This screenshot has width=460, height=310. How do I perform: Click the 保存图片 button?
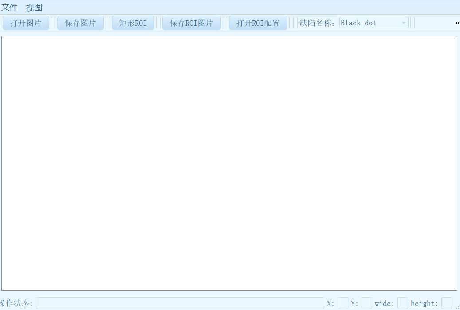pos(80,23)
